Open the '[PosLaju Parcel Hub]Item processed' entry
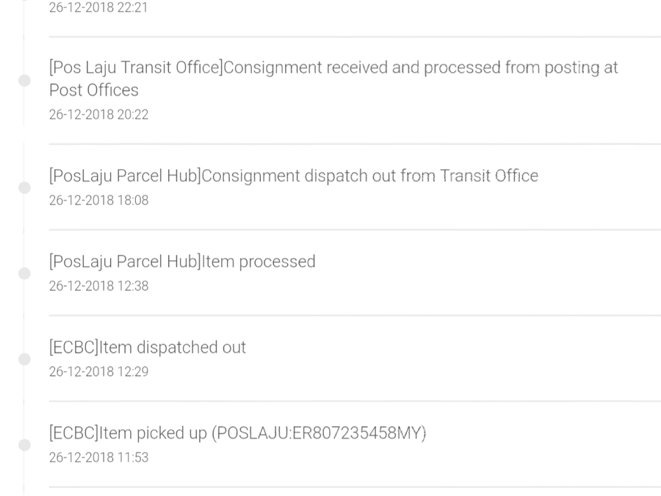Screen dimensions: 661x496 tap(182, 262)
